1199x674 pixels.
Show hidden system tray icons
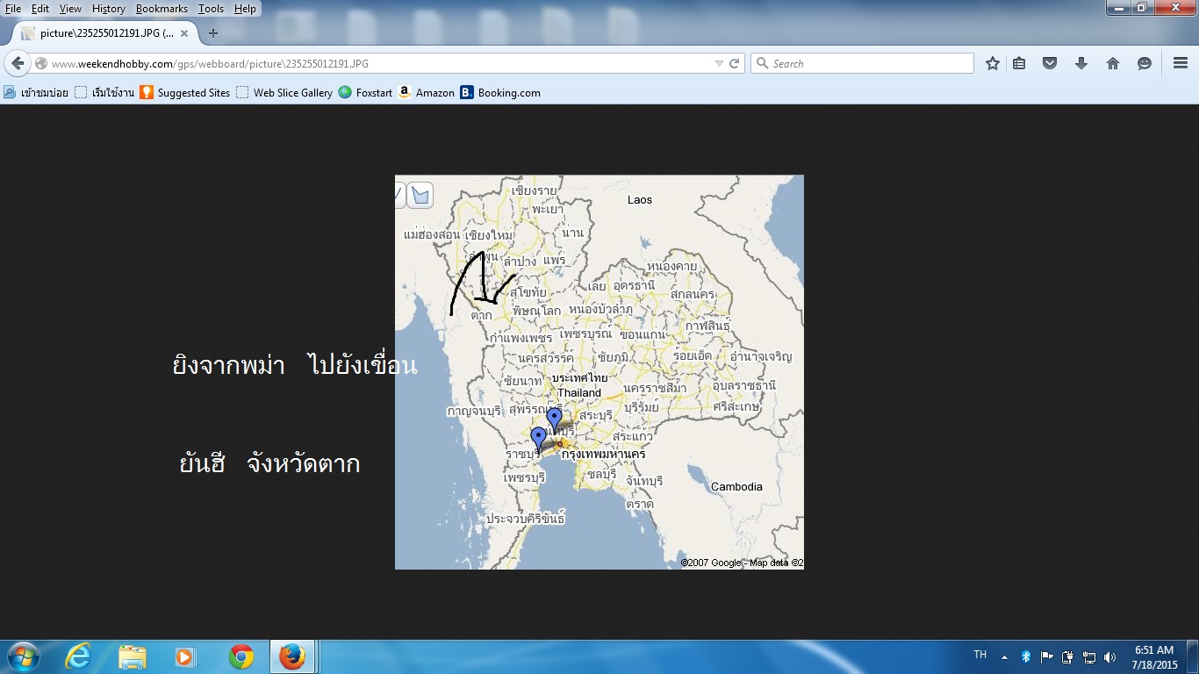pyautogui.click(x=1004, y=656)
